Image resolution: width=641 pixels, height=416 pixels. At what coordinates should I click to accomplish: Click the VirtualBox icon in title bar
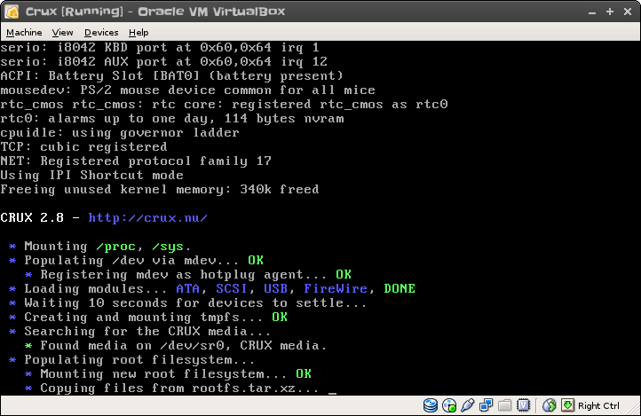[x=12, y=12]
